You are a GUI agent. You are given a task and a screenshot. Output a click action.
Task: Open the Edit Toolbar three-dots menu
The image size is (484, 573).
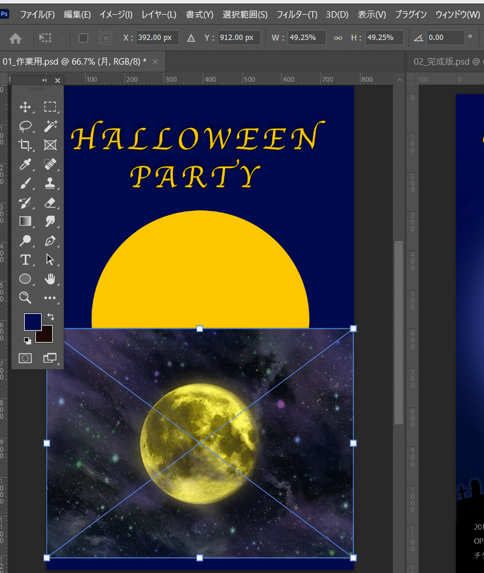[x=50, y=298]
